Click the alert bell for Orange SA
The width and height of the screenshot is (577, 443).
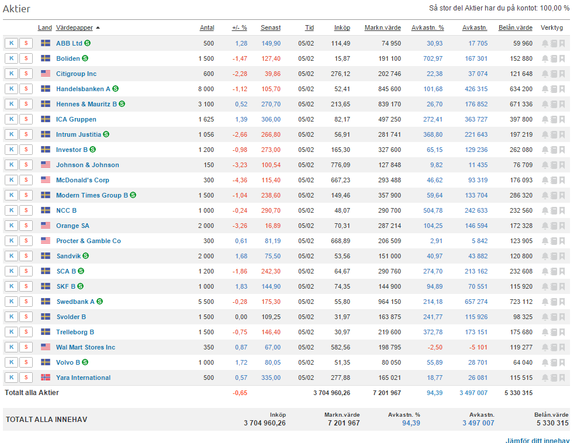click(x=545, y=226)
